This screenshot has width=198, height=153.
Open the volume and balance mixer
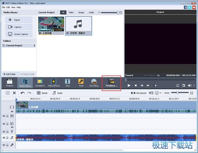[151, 93]
